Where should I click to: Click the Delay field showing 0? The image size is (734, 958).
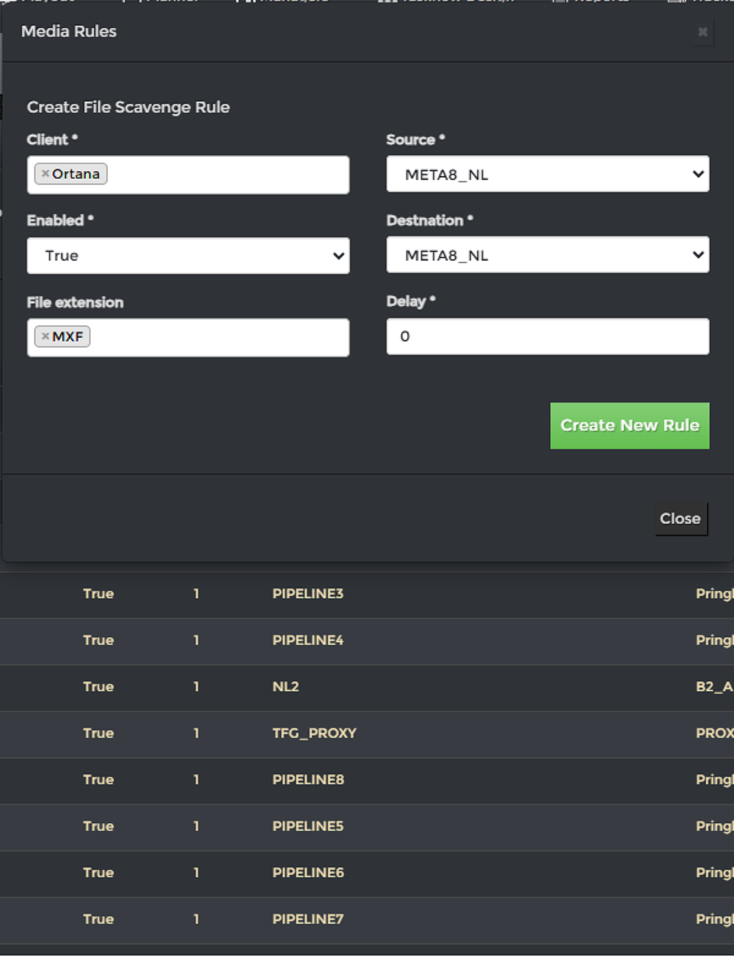click(x=547, y=336)
